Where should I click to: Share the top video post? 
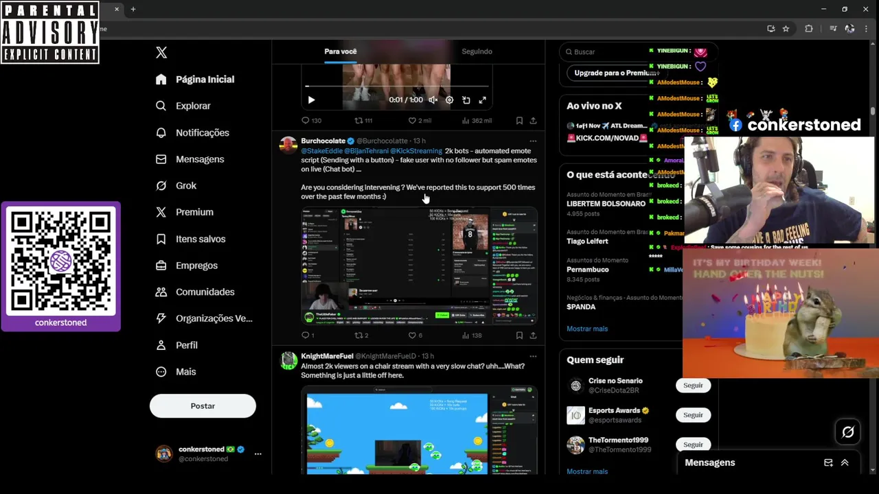pyautogui.click(x=533, y=121)
